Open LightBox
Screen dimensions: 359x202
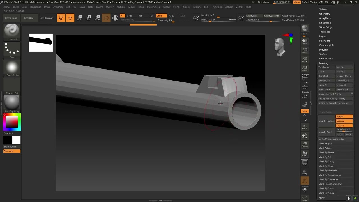[29, 18]
